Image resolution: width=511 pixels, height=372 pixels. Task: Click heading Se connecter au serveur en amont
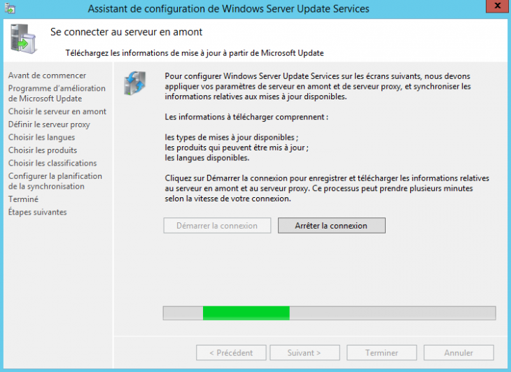(127, 32)
